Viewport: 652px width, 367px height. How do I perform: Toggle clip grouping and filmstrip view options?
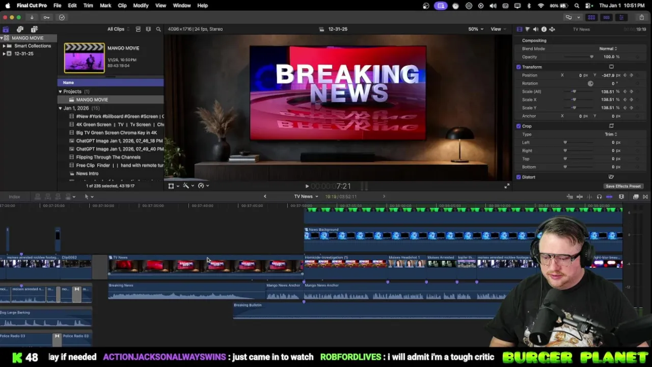tap(148, 29)
